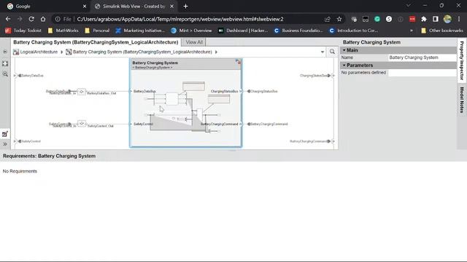The image size is (467, 262).
Task: Bookmark this page with star icon
Action: pos(339,19)
